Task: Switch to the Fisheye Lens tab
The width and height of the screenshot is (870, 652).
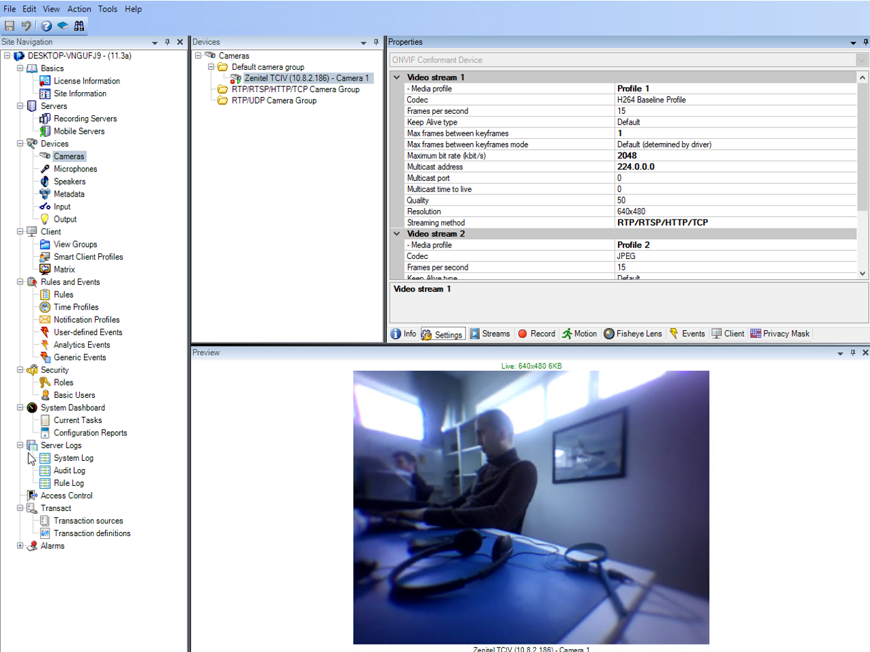Action: (x=633, y=333)
